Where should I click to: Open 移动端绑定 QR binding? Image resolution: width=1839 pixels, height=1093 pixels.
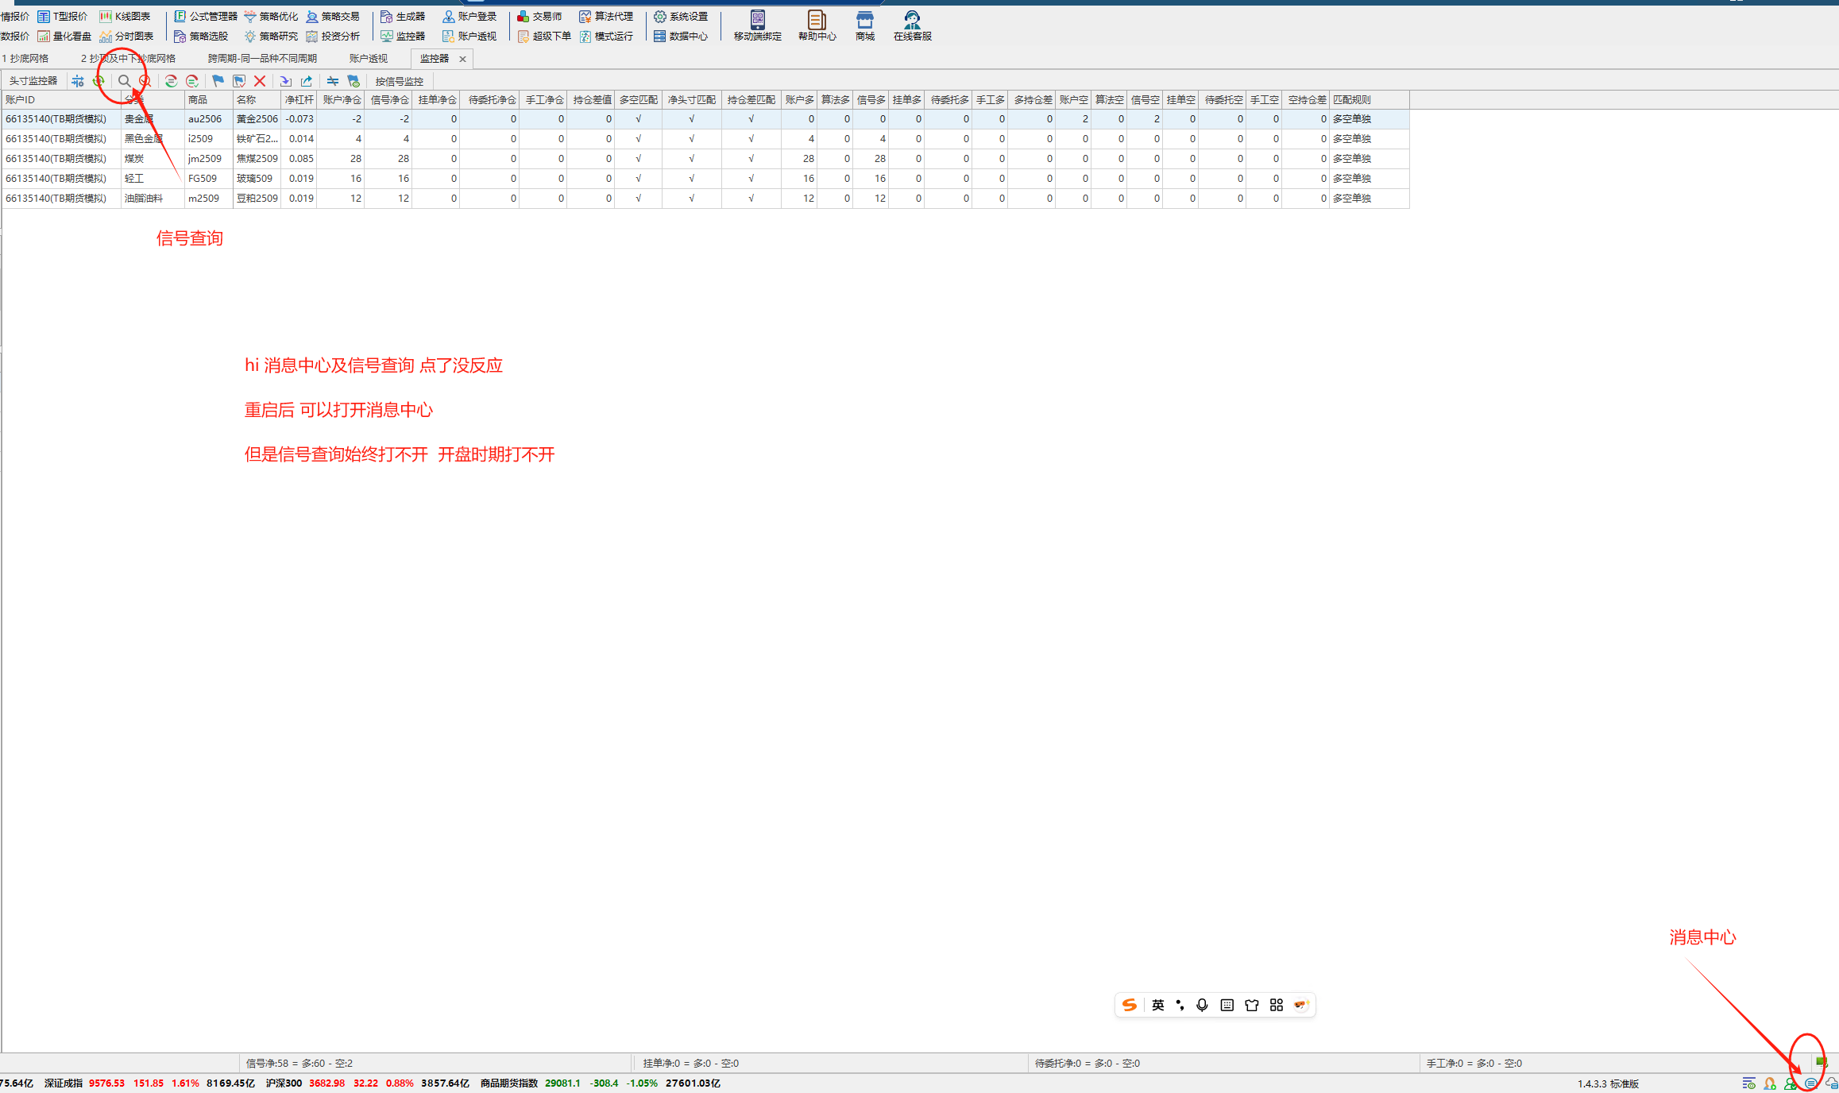click(757, 25)
